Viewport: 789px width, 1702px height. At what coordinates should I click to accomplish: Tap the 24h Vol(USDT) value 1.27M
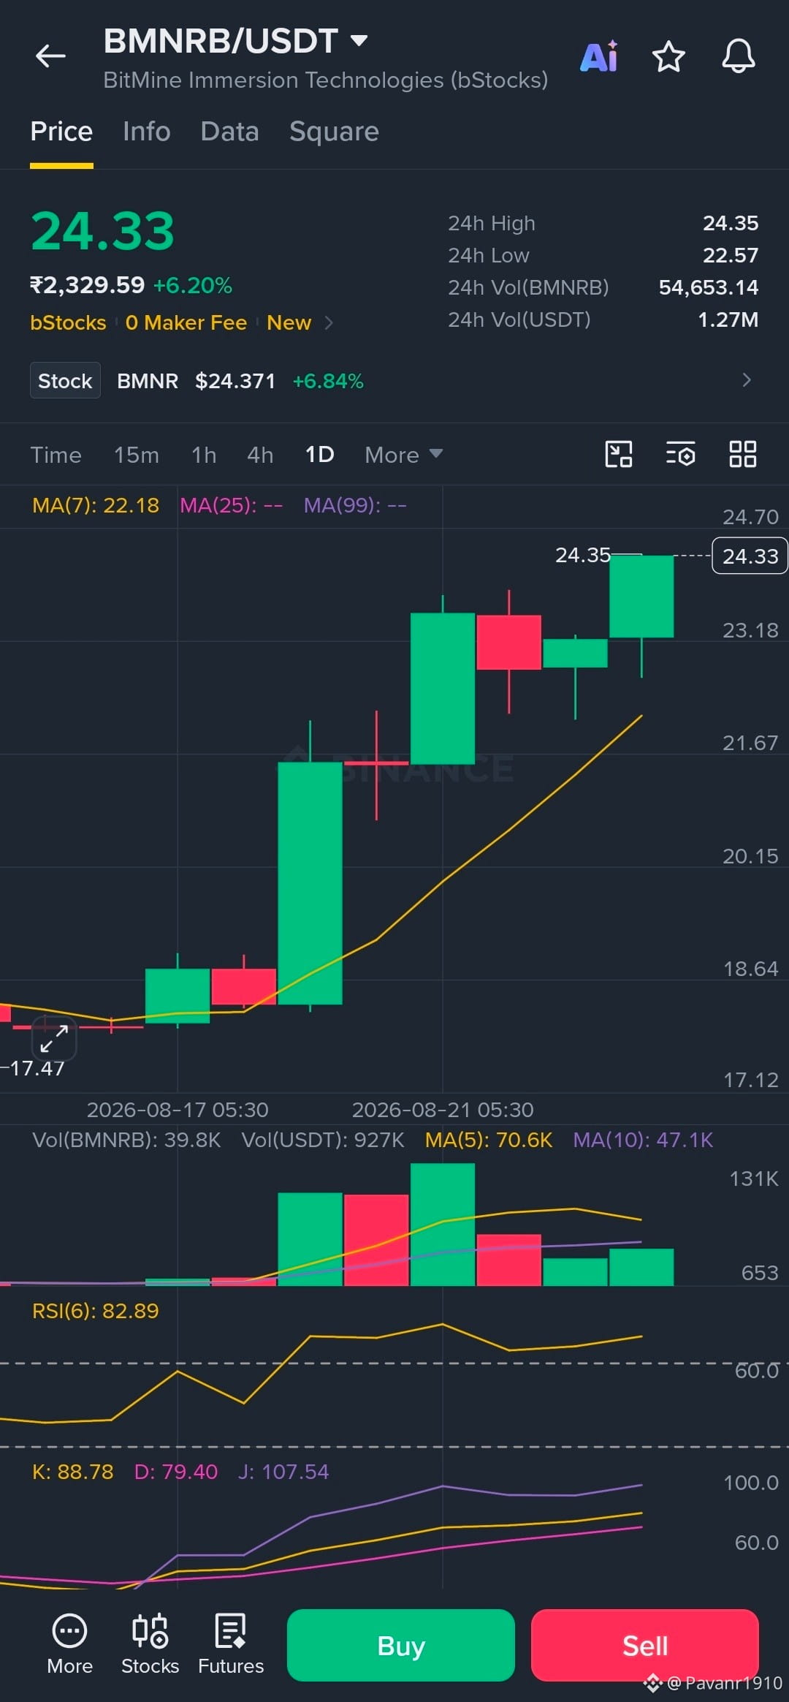(728, 319)
